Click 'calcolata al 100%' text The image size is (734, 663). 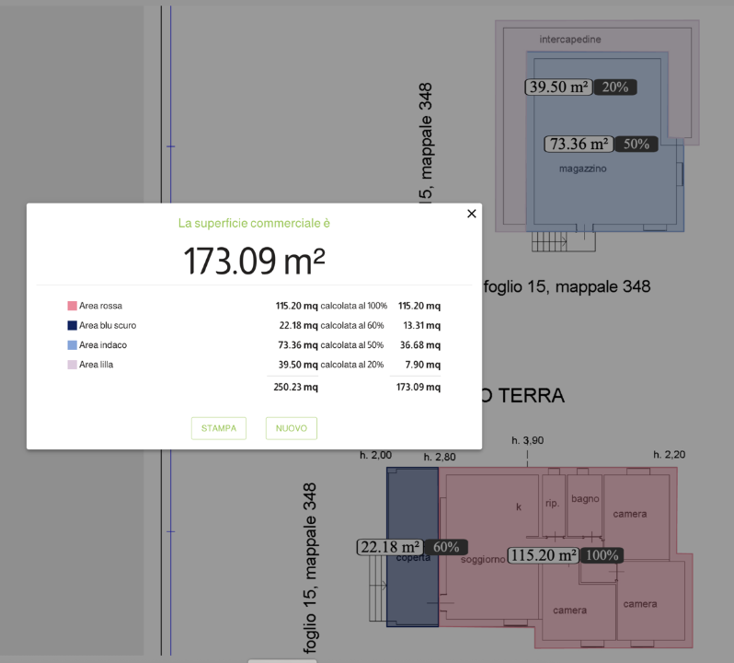(x=354, y=306)
